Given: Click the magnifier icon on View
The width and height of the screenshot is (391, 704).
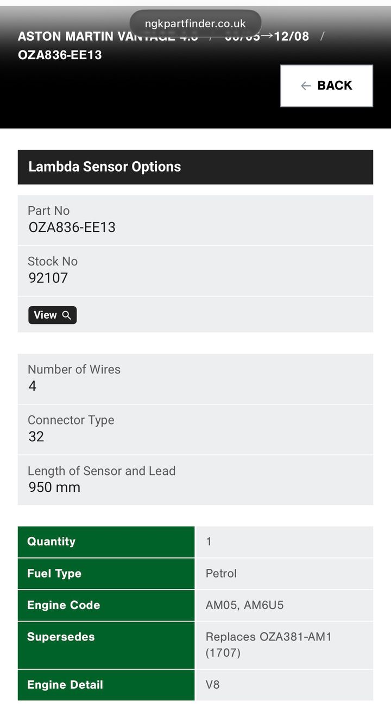Looking at the screenshot, I should click(x=67, y=315).
